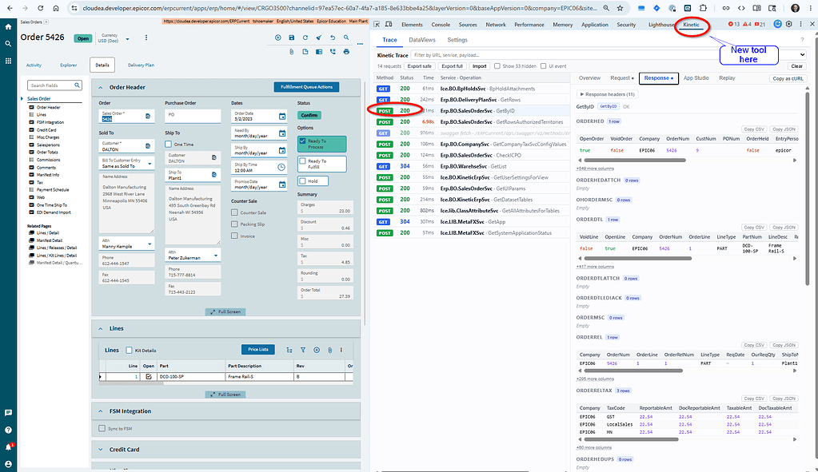Toggle the device toolbar icon in DevTools

(388, 25)
